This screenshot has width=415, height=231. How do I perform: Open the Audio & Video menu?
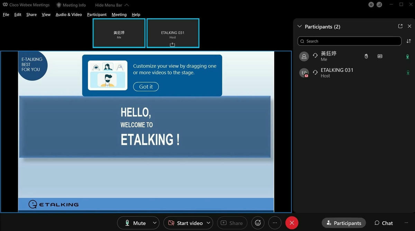[x=69, y=15]
